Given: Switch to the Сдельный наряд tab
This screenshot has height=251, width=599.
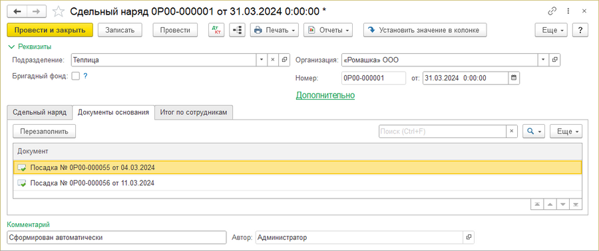Looking at the screenshot, I should click(x=40, y=112).
